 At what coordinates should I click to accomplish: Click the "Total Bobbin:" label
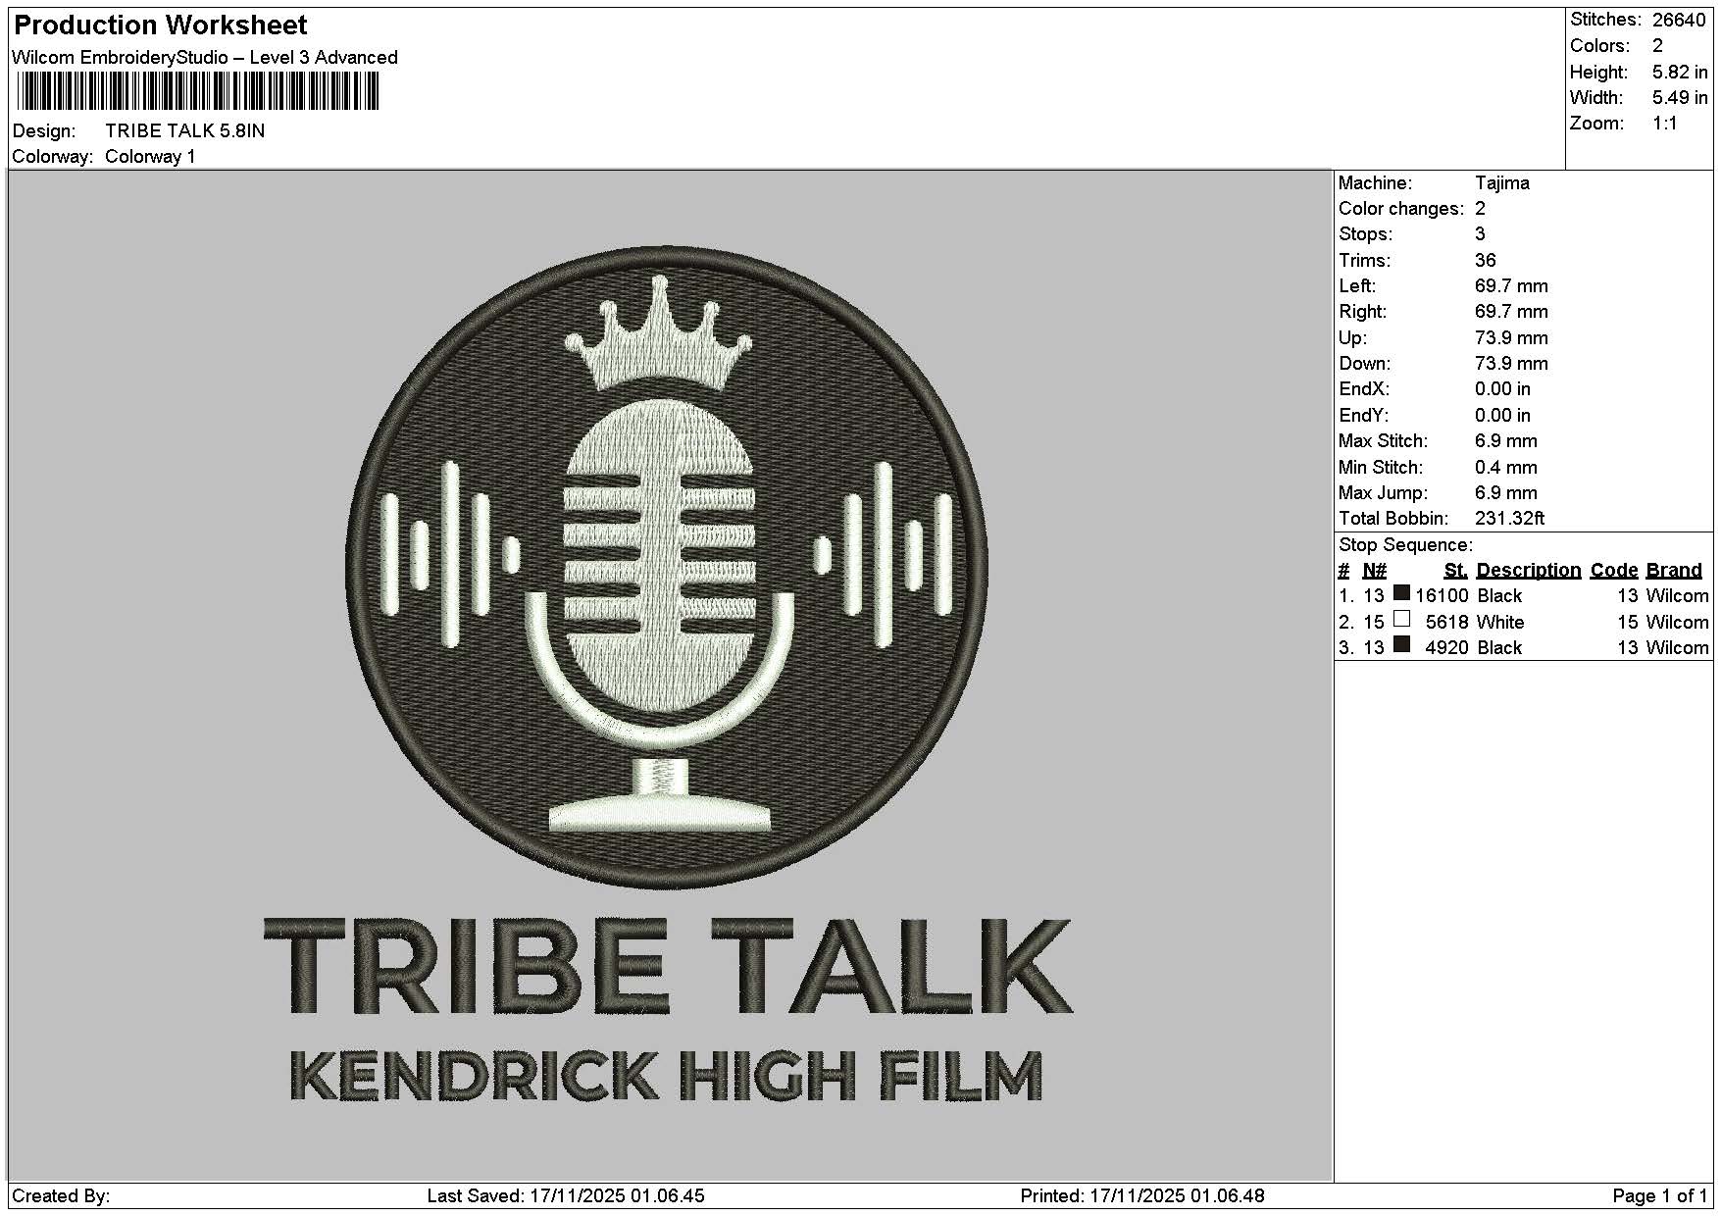click(x=1393, y=518)
